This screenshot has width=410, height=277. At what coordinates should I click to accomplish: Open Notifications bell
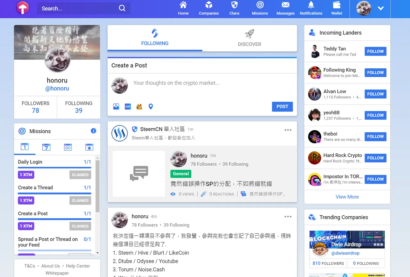tap(311, 9)
